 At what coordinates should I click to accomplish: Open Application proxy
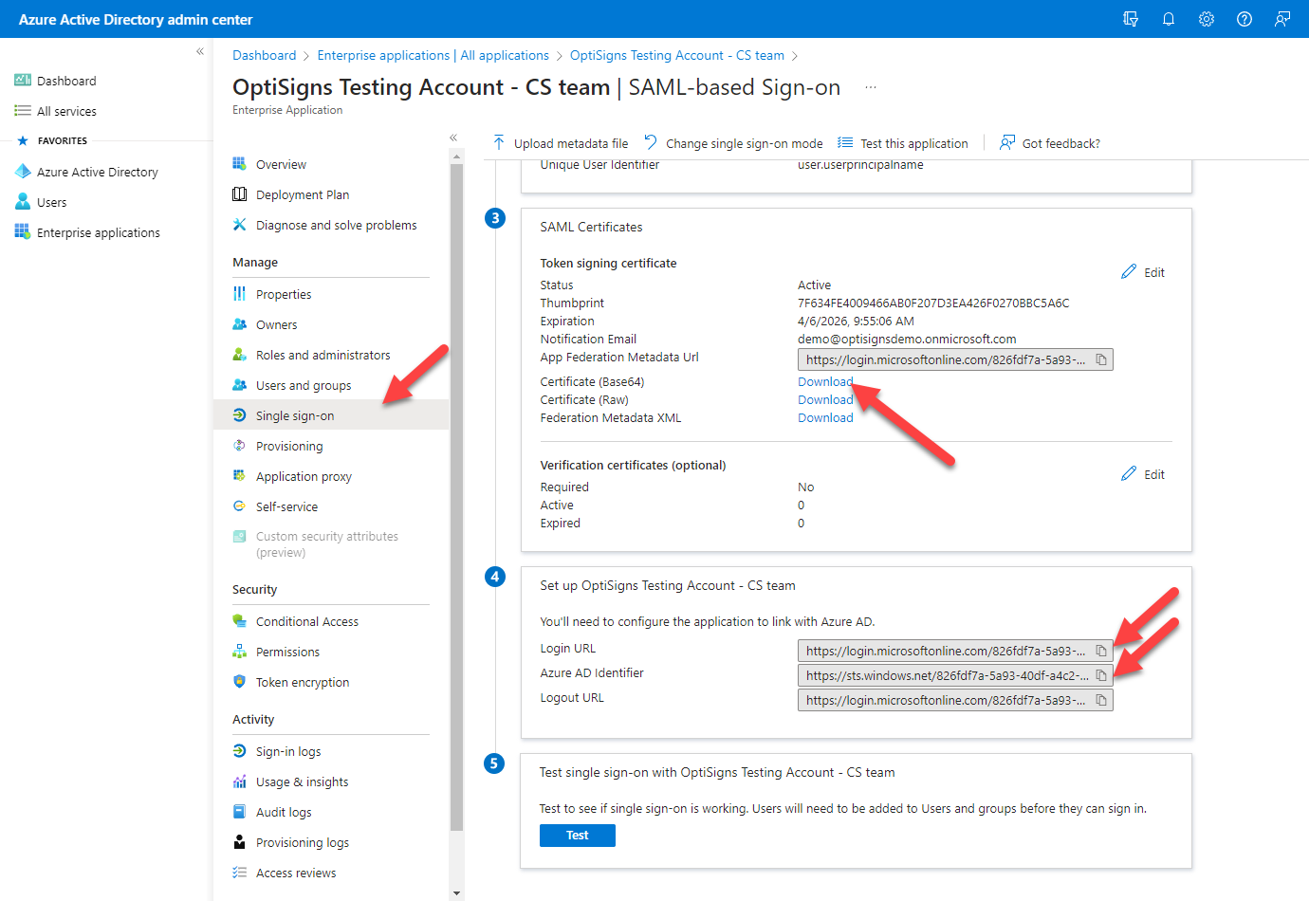(304, 476)
